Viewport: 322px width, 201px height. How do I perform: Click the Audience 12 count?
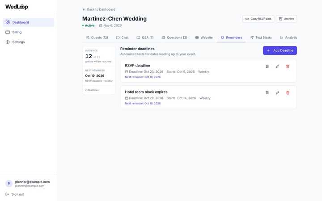click(x=89, y=56)
